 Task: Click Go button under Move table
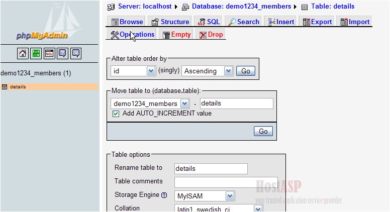coord(263,131)
